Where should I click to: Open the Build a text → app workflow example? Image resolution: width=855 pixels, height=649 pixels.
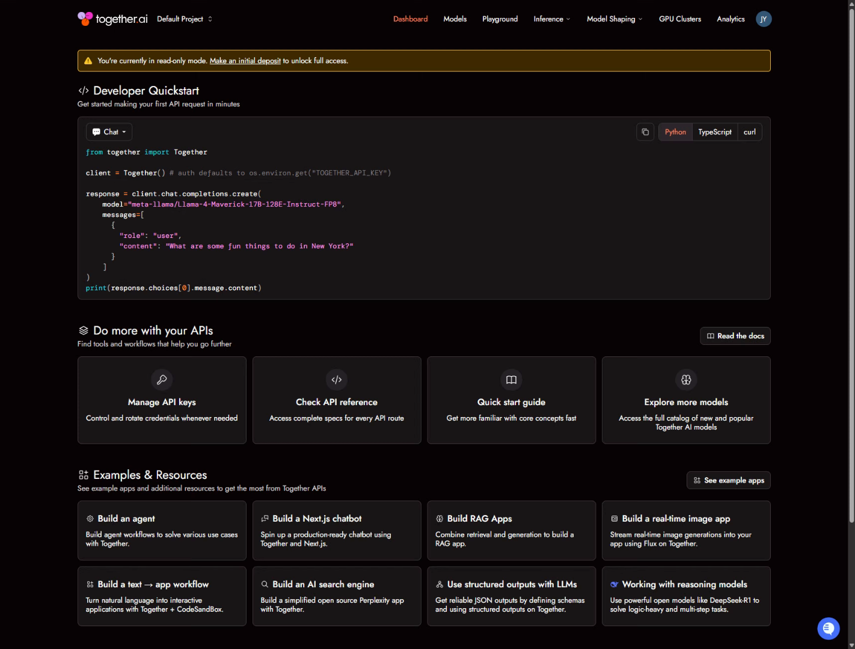(162, 596)
